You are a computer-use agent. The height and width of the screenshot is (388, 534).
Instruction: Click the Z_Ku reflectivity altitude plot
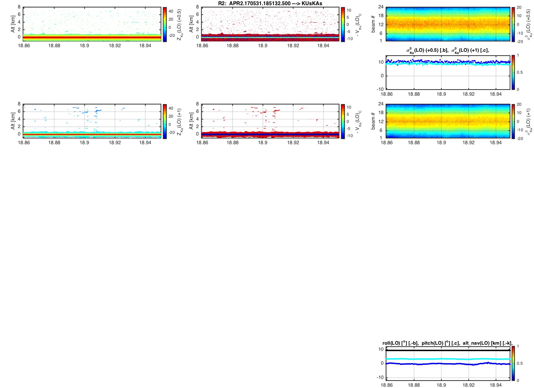coord(92,24)
